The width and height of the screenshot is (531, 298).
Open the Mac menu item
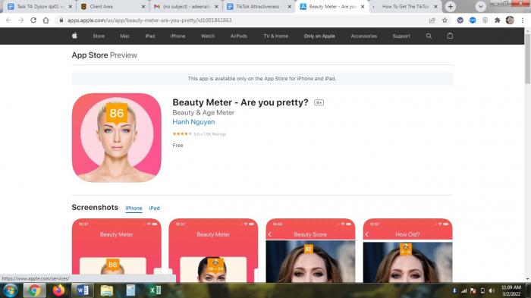124,36
